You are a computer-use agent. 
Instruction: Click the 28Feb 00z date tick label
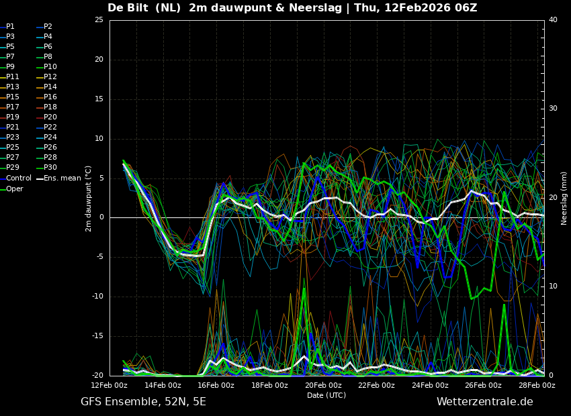(x=537, y=386)
